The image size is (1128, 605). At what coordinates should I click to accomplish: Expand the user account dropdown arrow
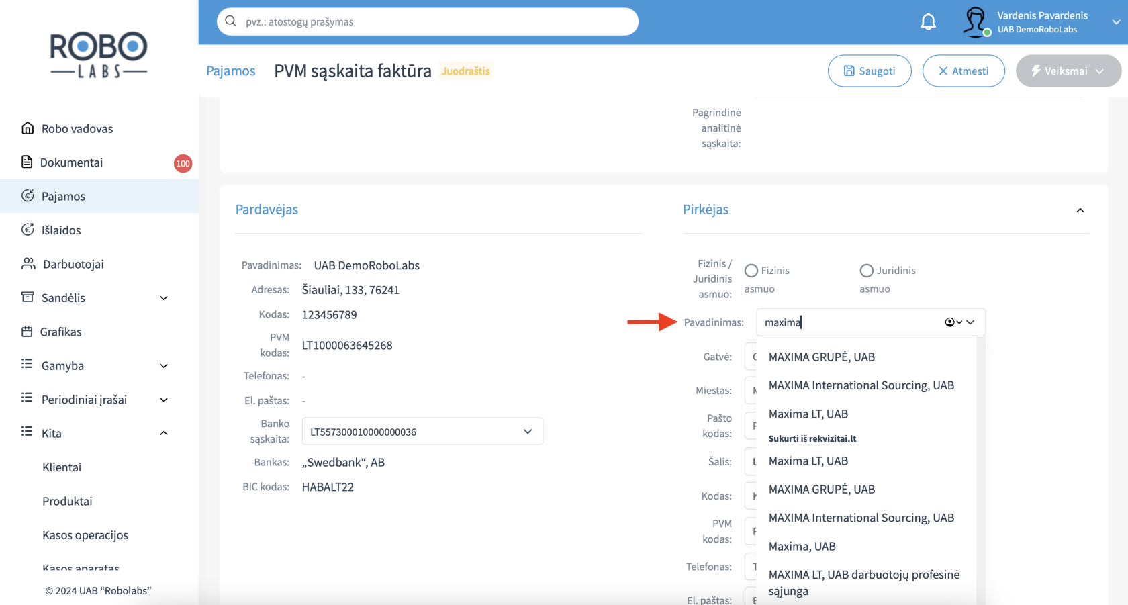pyautogui.click(x=1116, y=22)
